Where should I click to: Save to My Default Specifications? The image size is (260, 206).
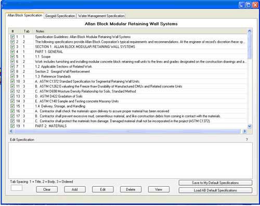[x=215, y=183]
